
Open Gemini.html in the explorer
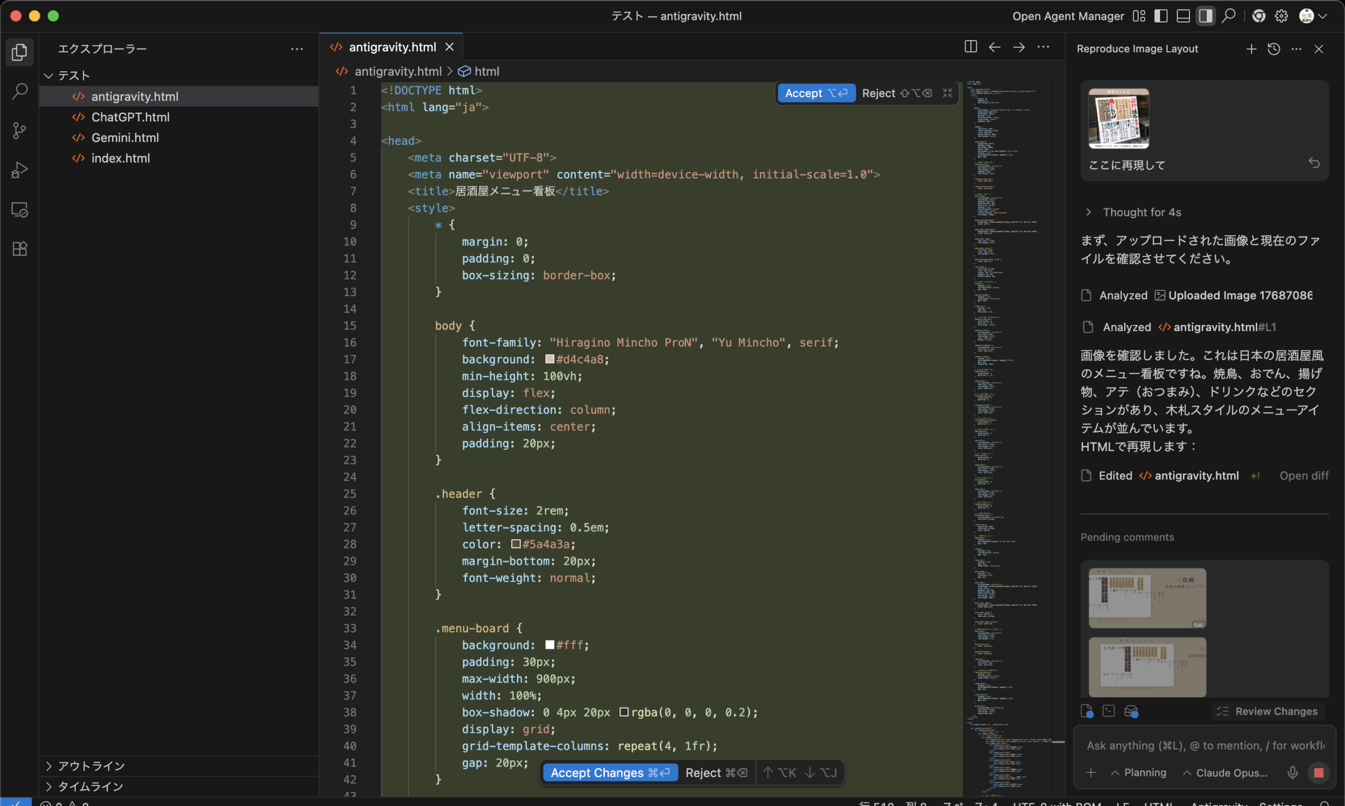click(x=125, y=138)
